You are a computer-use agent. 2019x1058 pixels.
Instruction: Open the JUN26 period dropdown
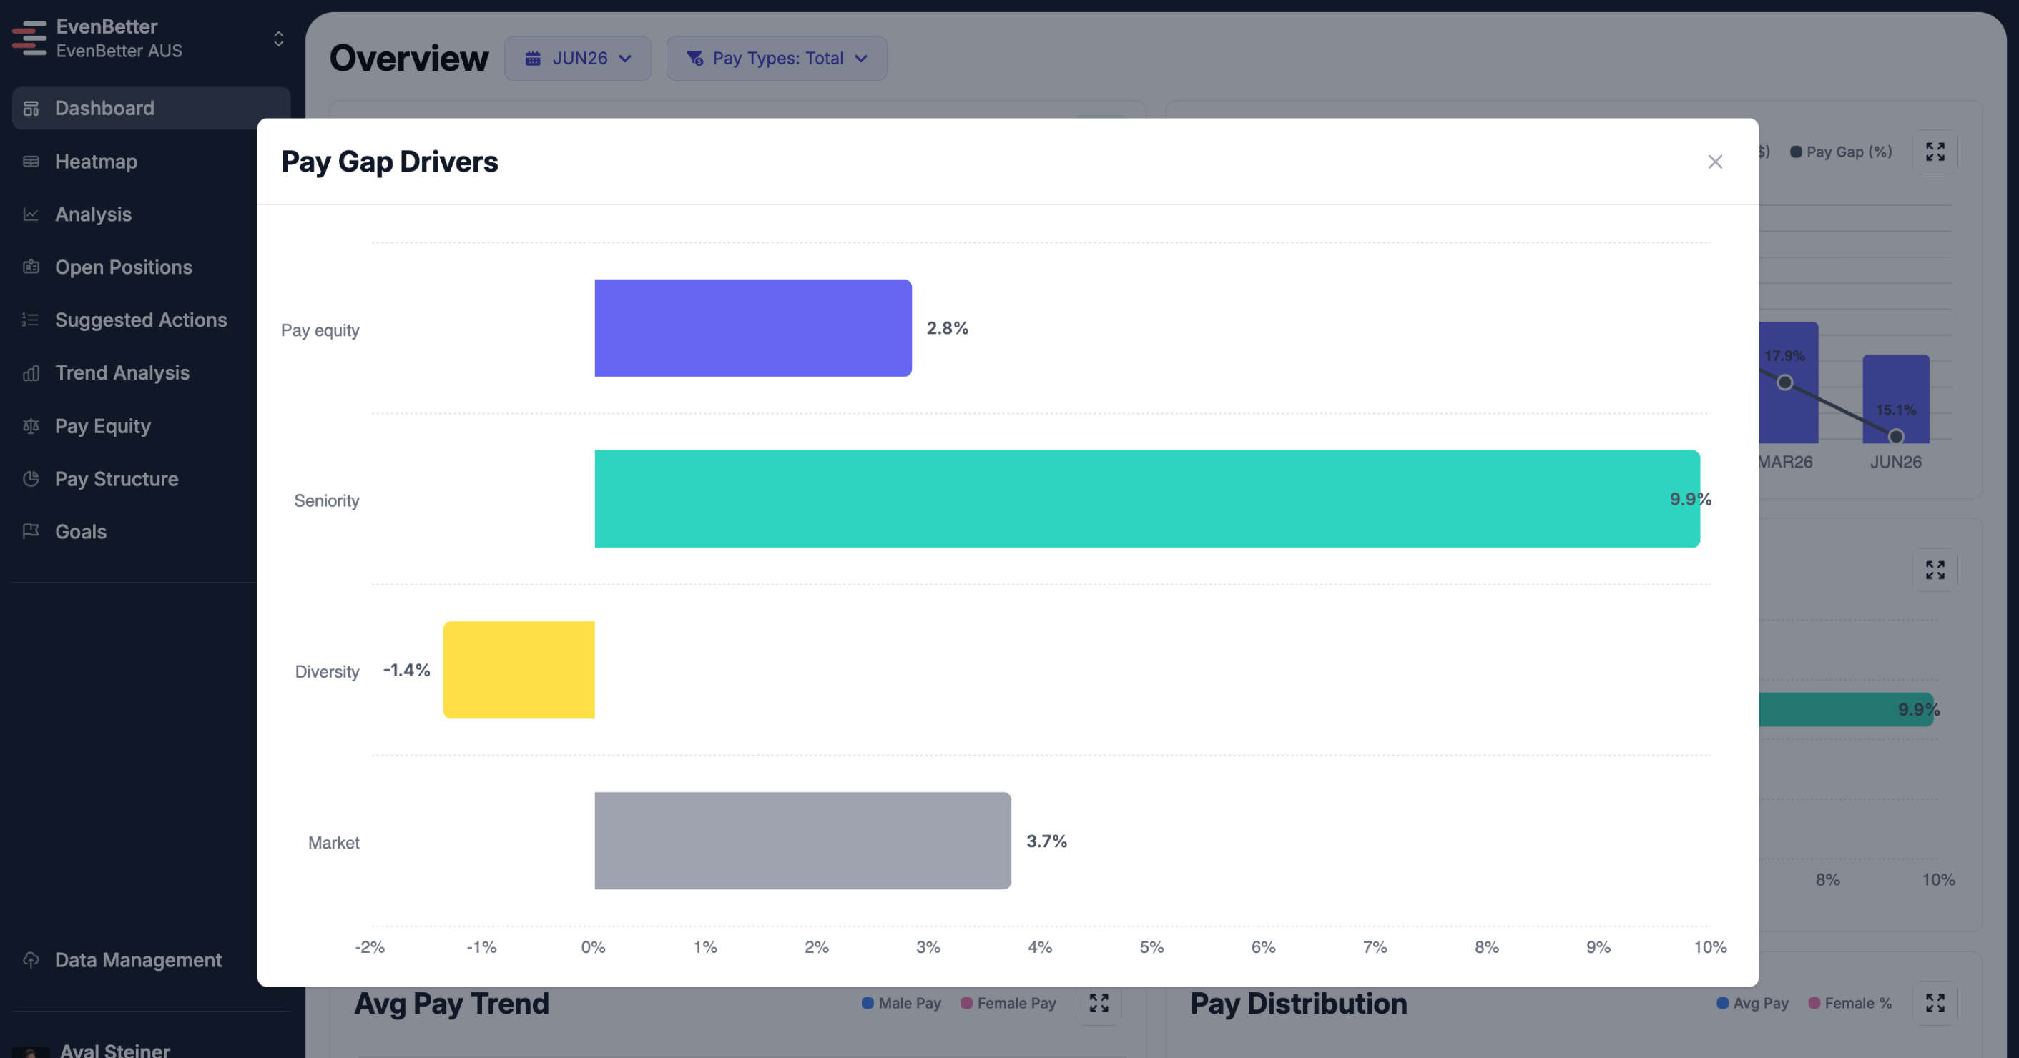[578, 58]
